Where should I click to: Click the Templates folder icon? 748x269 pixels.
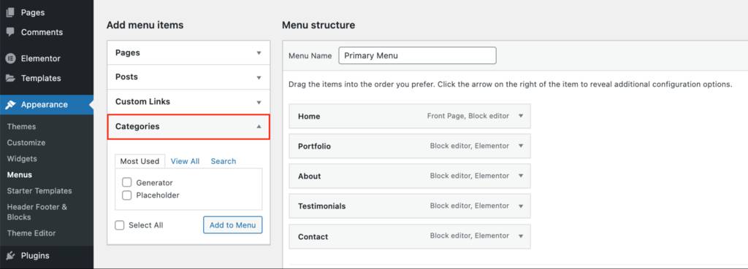(10, 78)
